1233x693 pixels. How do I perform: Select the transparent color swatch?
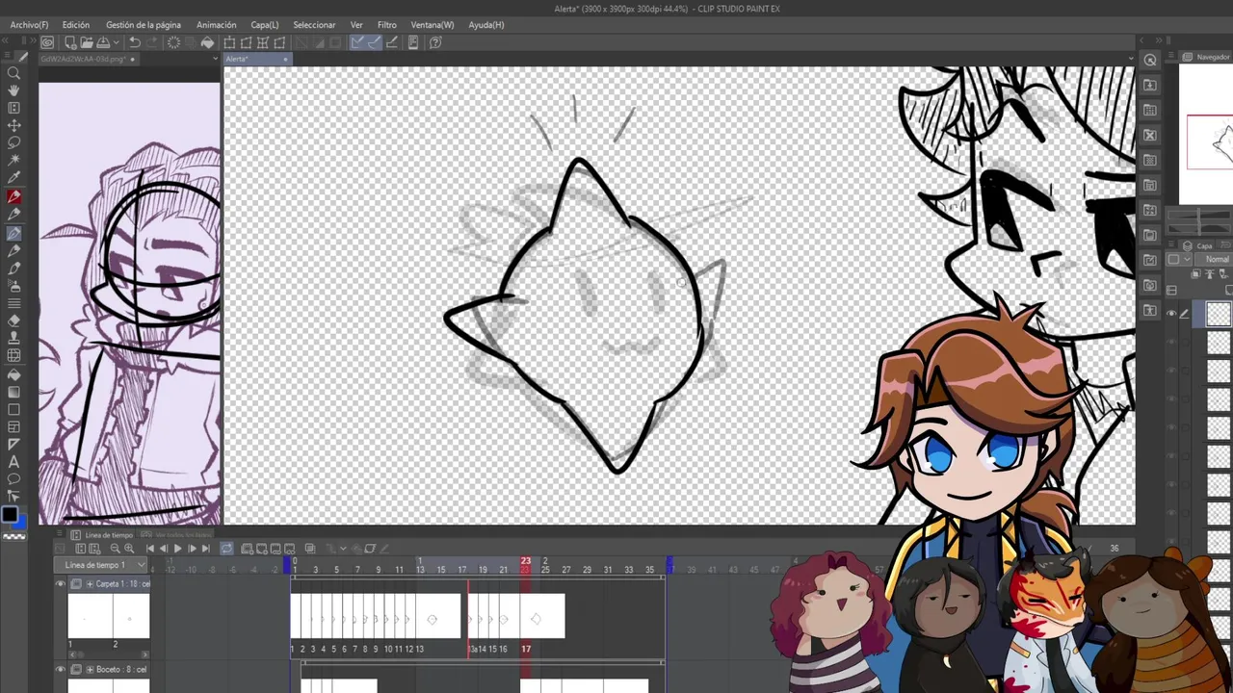pyautogui.click(x=13, y=535)
